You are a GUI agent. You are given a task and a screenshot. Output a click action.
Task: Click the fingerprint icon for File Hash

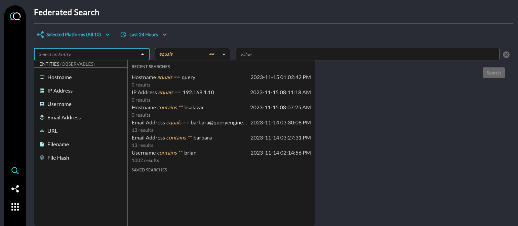pyautogui.click(x=42, y=158)
